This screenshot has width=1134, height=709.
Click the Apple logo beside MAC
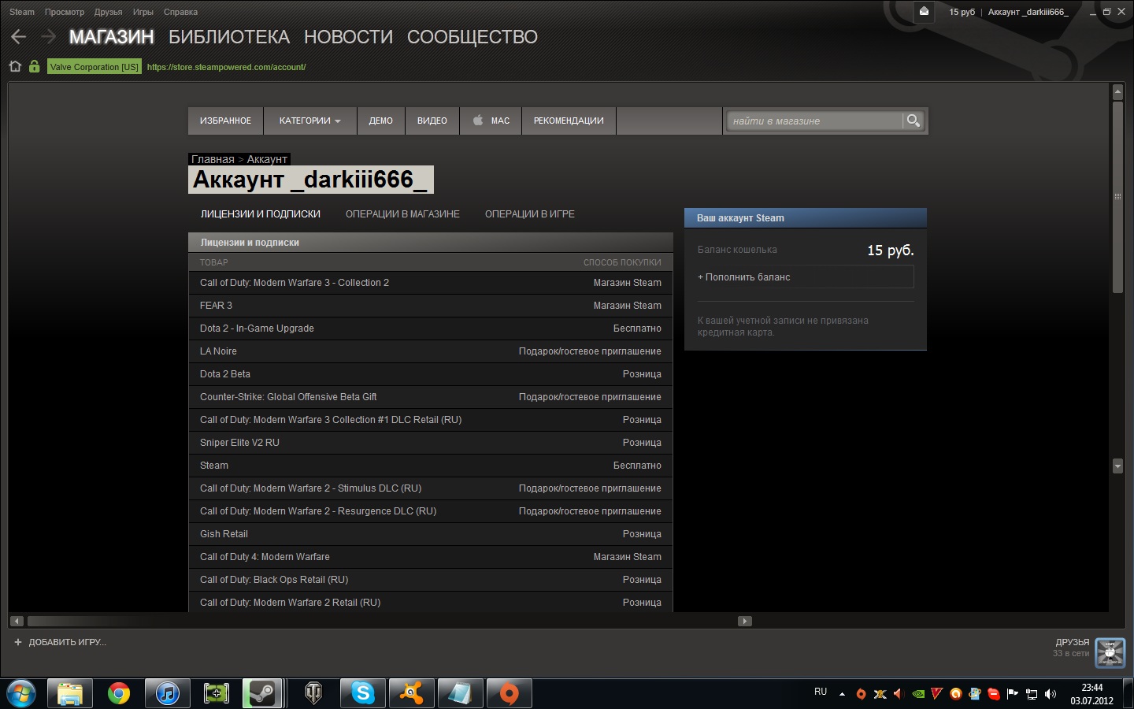pyautogui.click(x=478, y=121)
